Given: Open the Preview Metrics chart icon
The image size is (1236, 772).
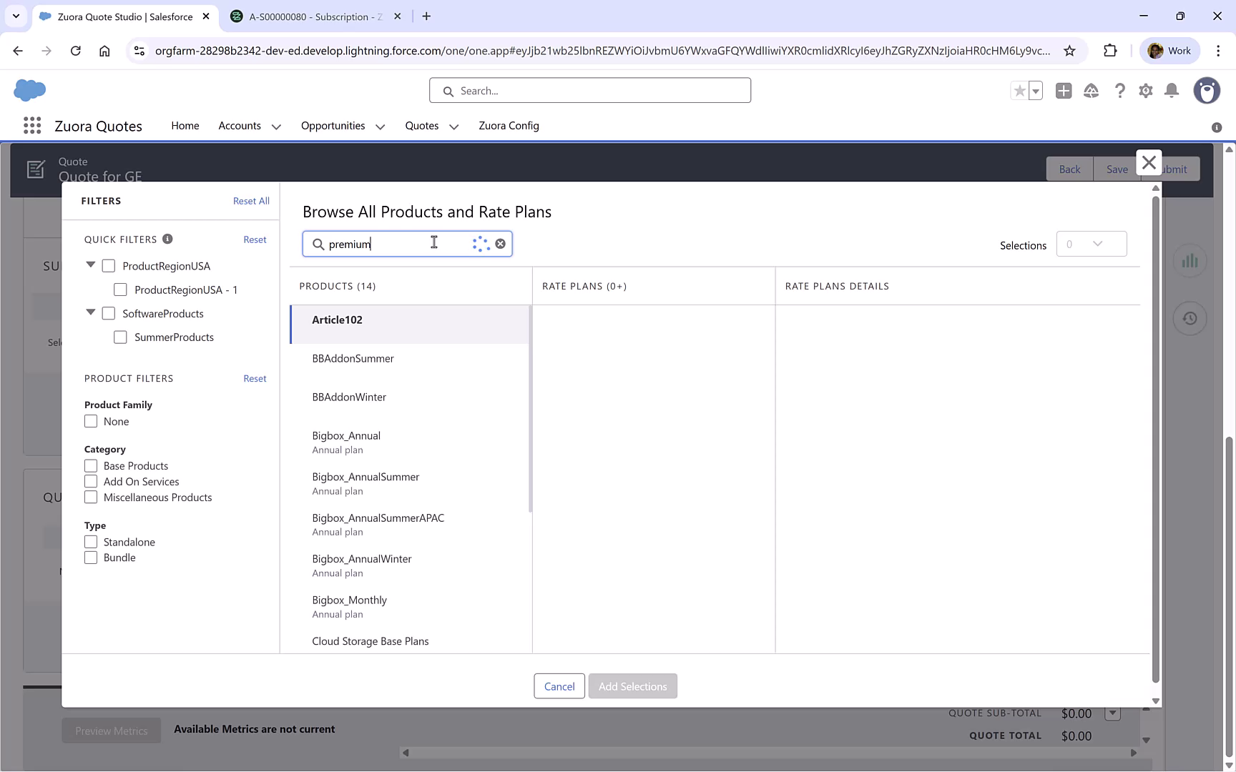Looking at the screenshot, I should coord(1190,260).
